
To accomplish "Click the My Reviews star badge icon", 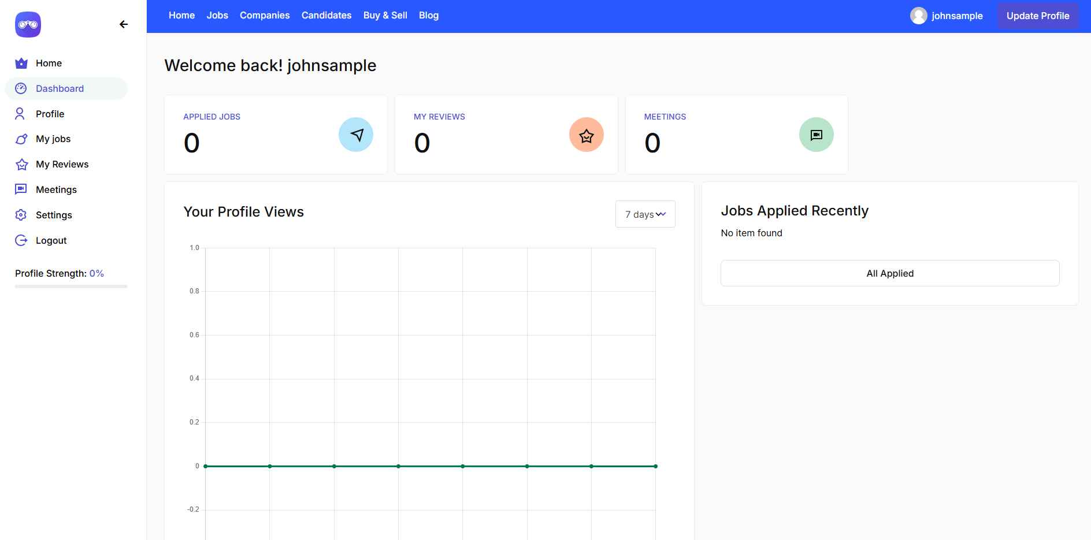I will tap(587, 135).
